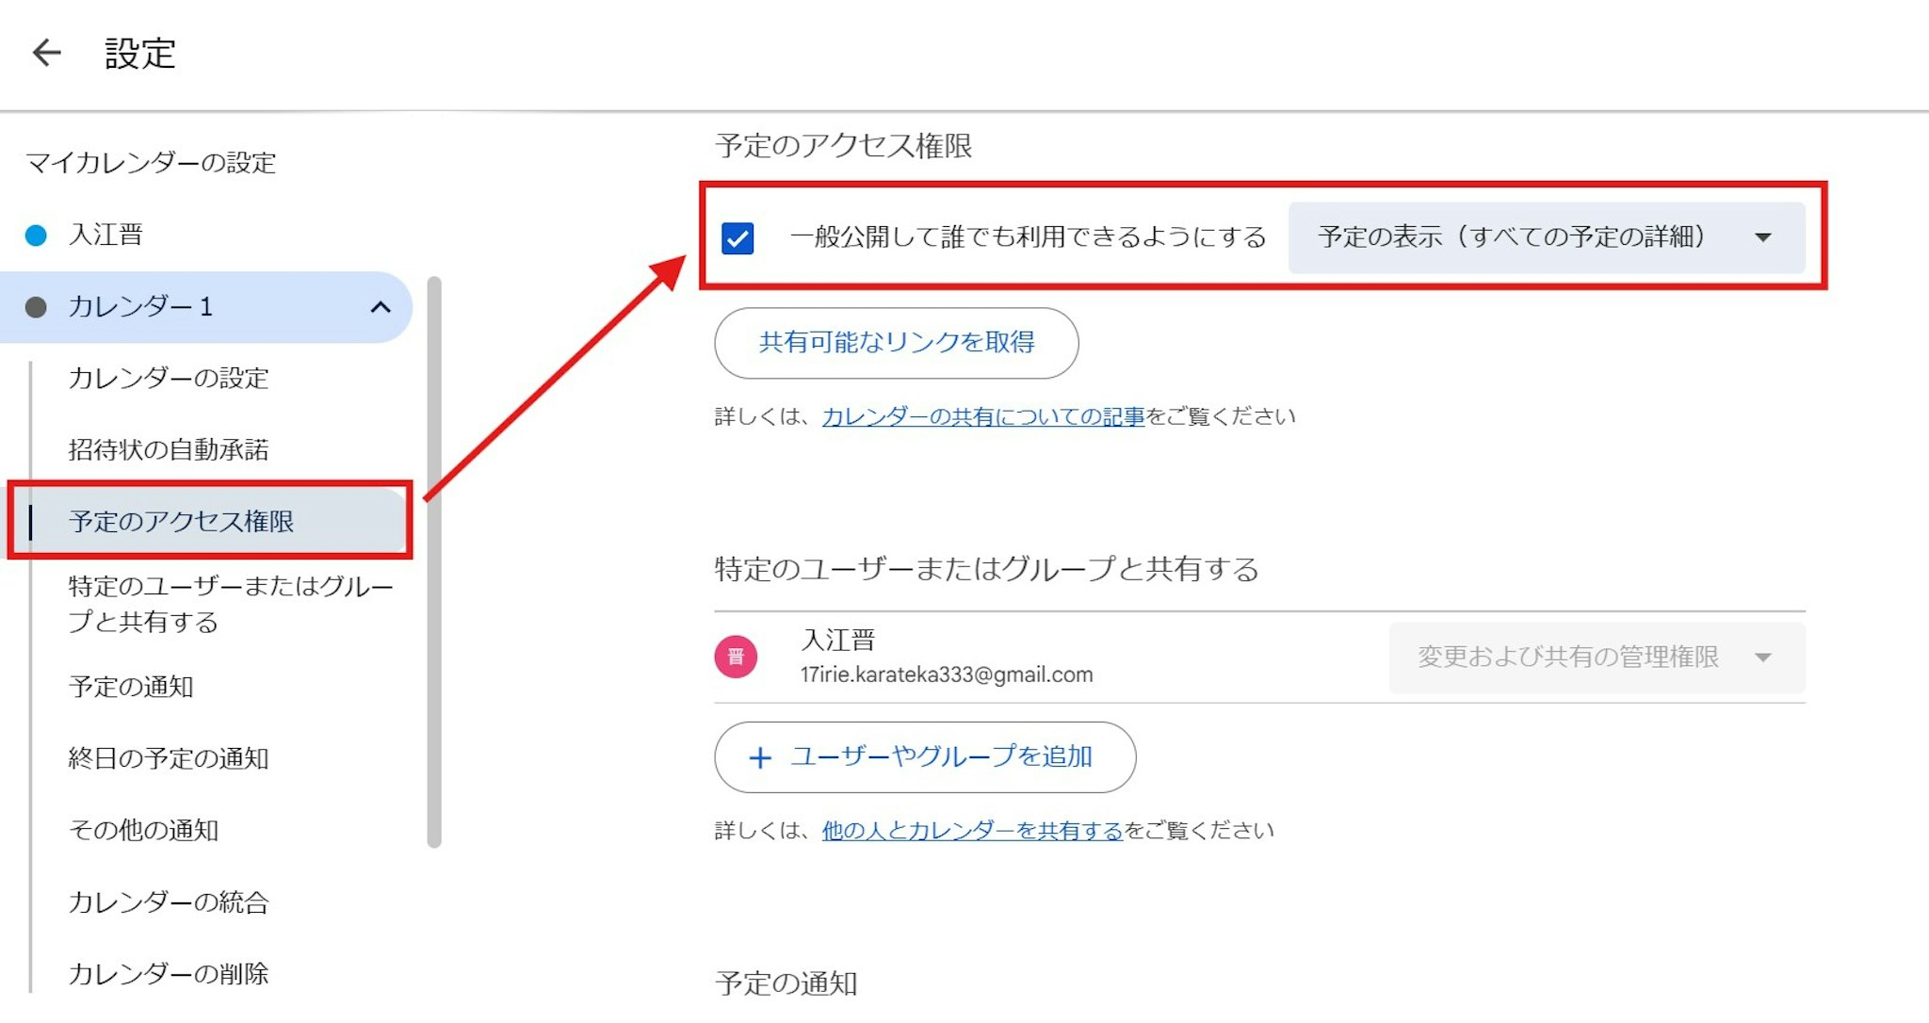Select 招待状の自動承諾 in the sidebar
Image resolution: width=1929 pixels, height=1023 pixels.
point(169,450)
